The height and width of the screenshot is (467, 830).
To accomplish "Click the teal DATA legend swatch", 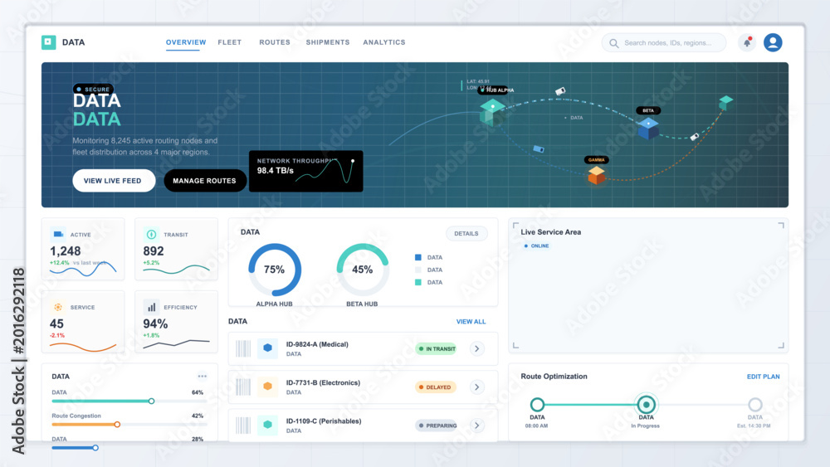I will 418,282.
